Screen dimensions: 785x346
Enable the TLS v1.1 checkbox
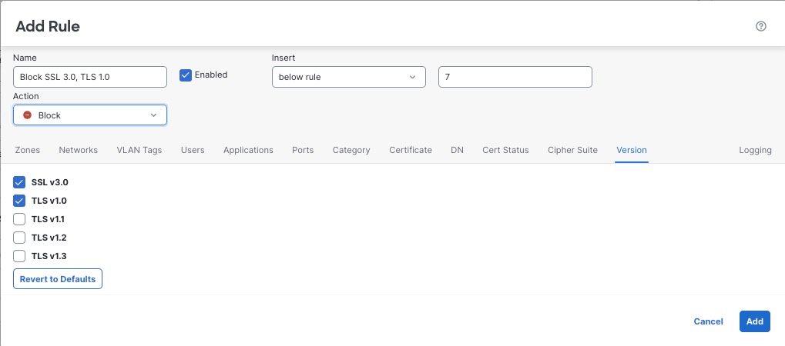pyautogui.click(x=20, y=219)
